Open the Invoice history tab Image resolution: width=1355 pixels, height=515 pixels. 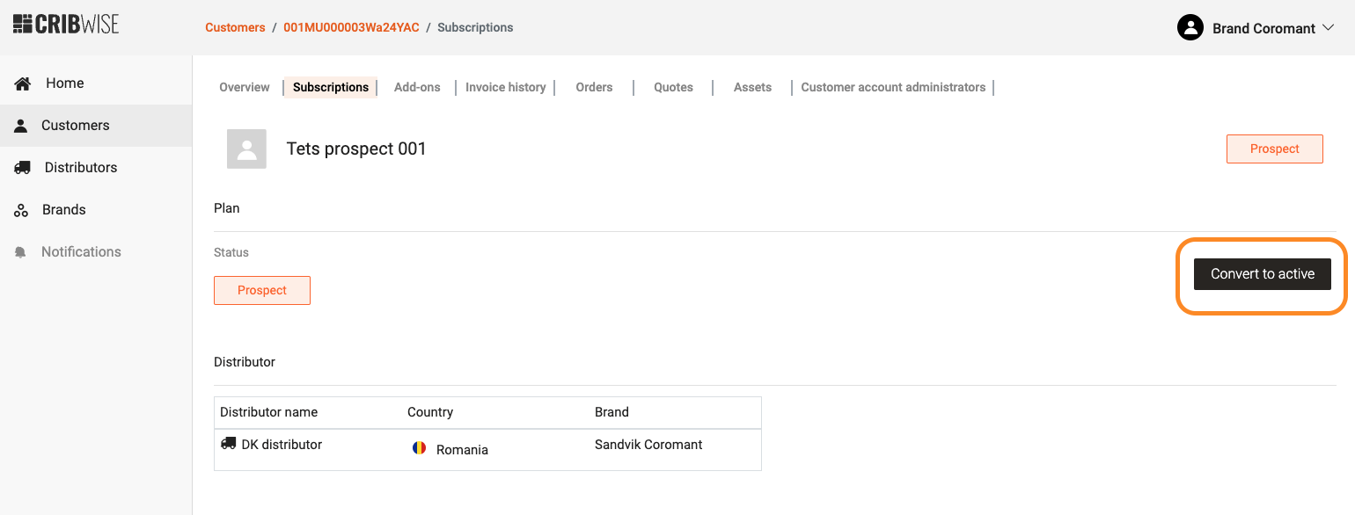pos(505,87)
